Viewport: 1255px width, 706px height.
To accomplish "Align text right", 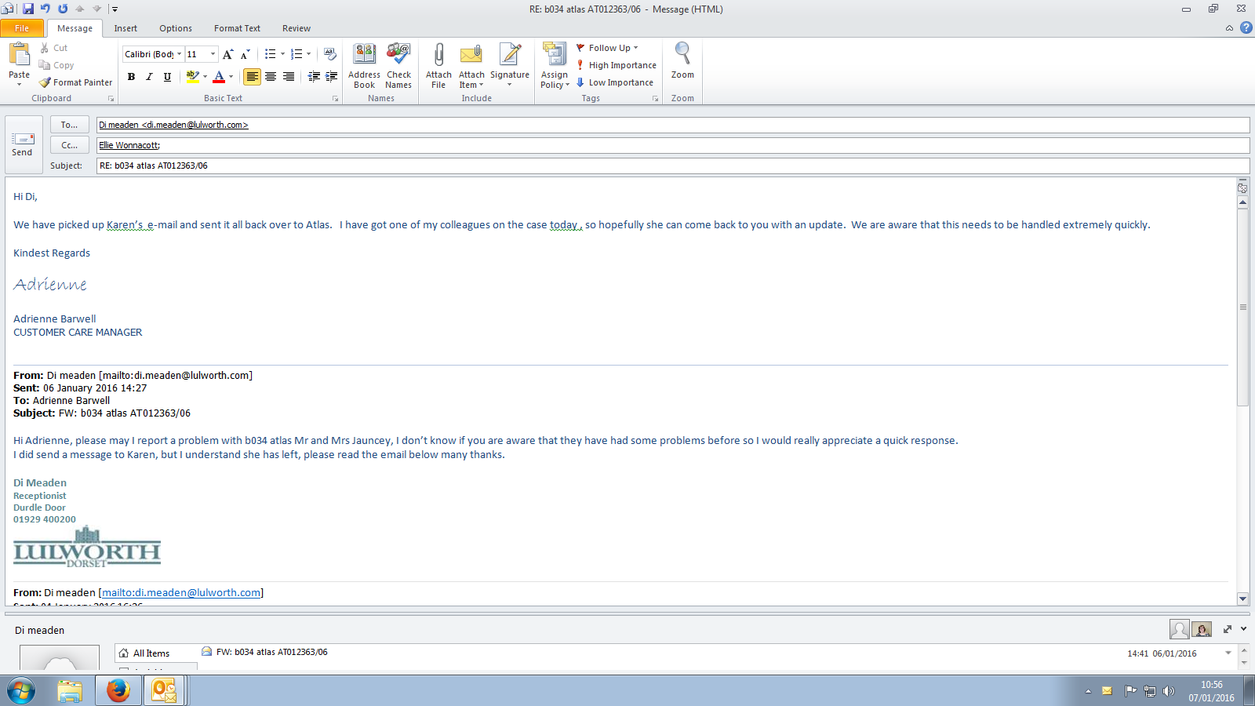I will (289, 76).
